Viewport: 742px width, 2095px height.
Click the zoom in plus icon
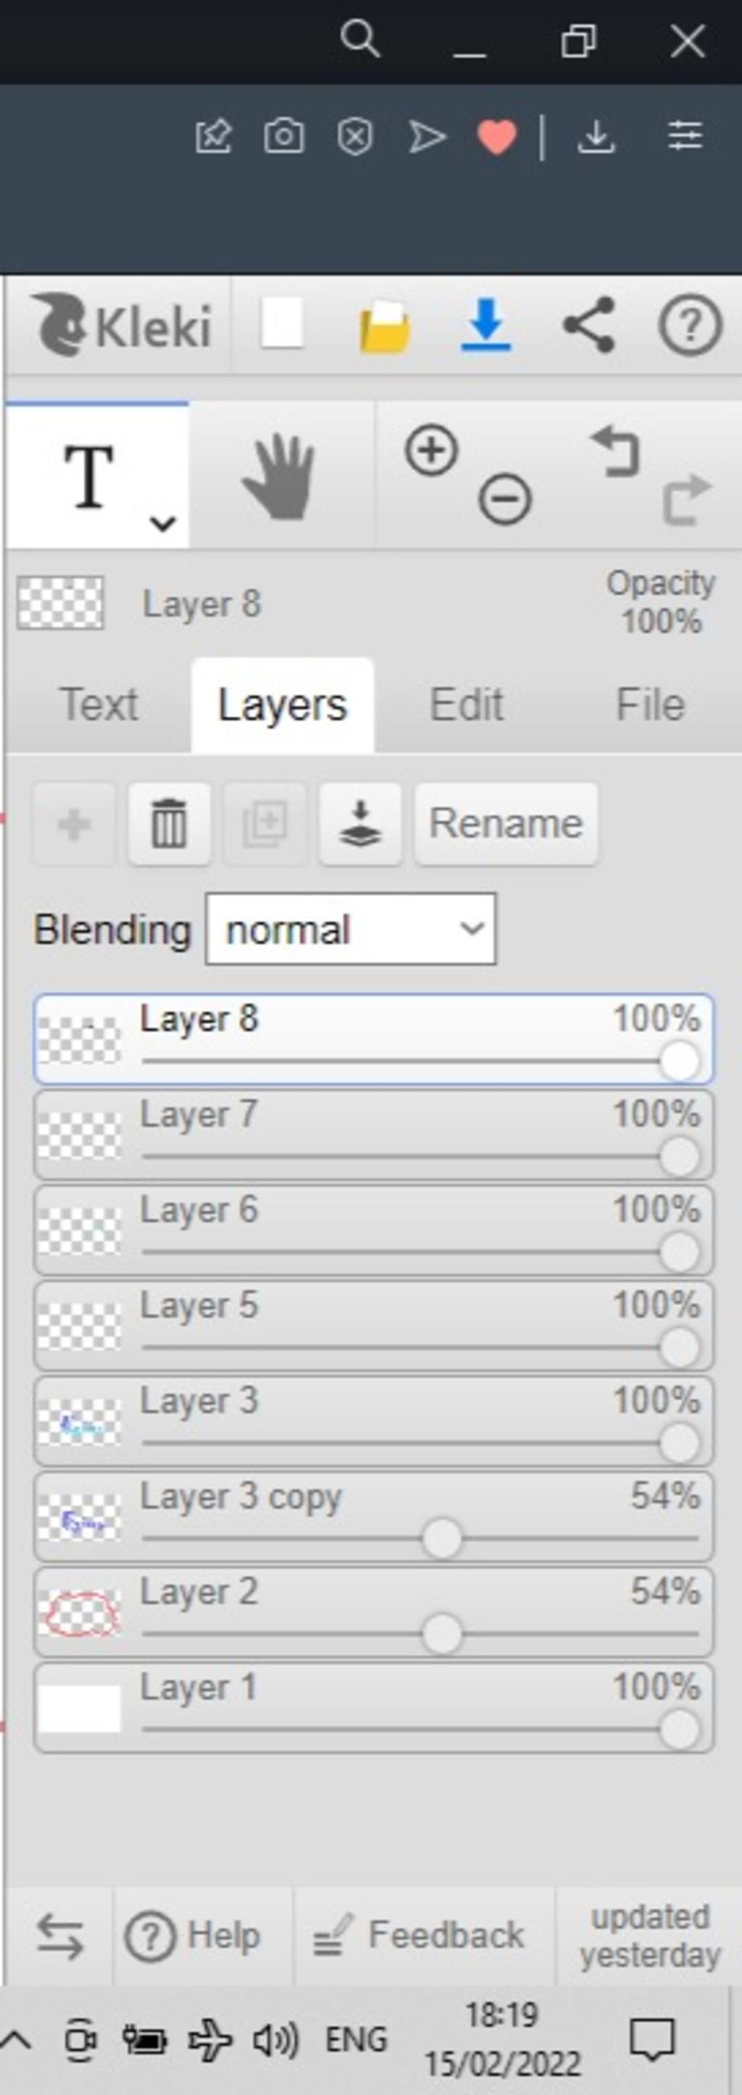pos(431,450)
